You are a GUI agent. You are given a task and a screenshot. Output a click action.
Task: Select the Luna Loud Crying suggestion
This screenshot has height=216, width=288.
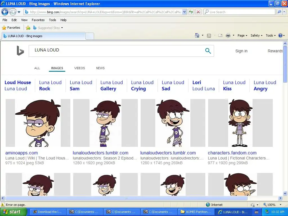142,85
